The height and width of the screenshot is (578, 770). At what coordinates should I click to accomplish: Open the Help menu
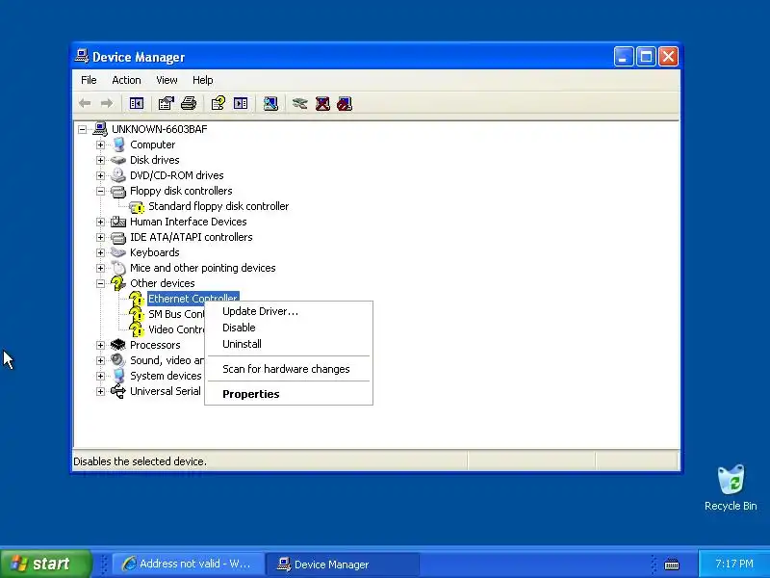(202, 80)
